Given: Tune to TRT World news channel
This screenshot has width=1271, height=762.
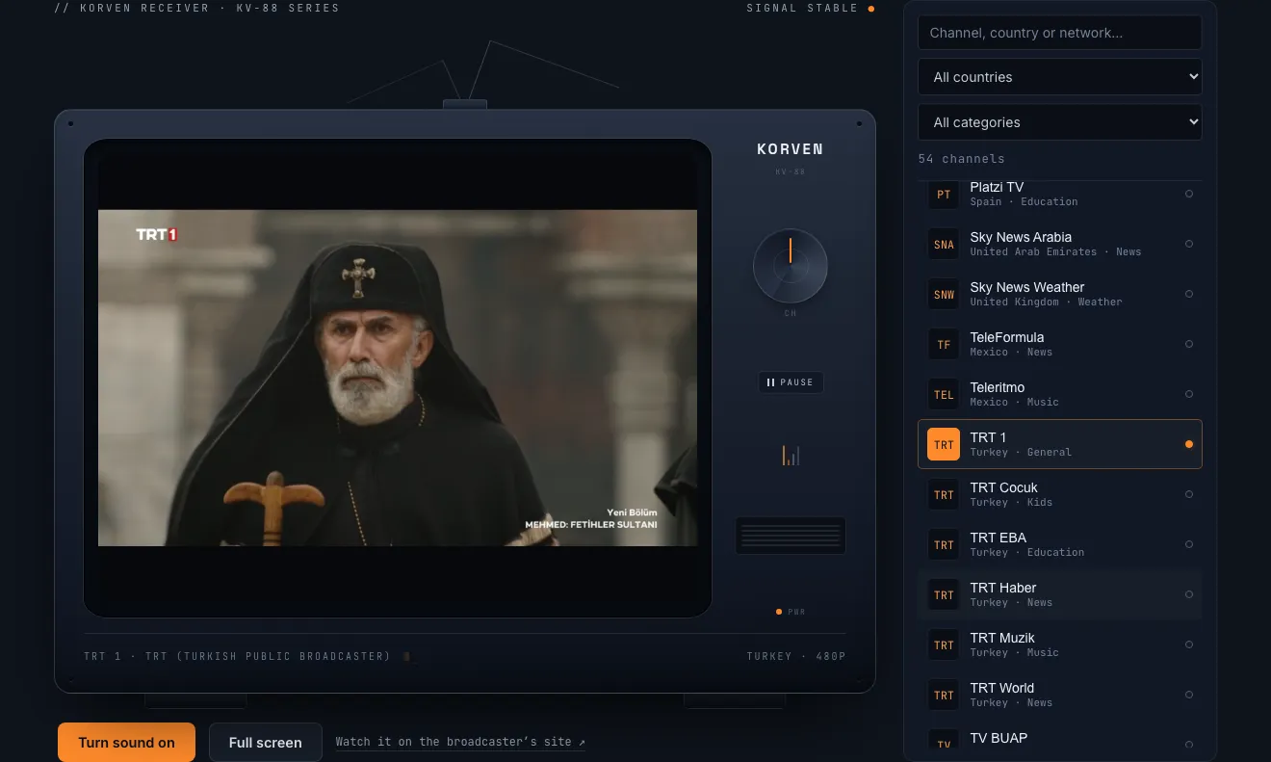Looking at the screenshot, I should 1059,695.
